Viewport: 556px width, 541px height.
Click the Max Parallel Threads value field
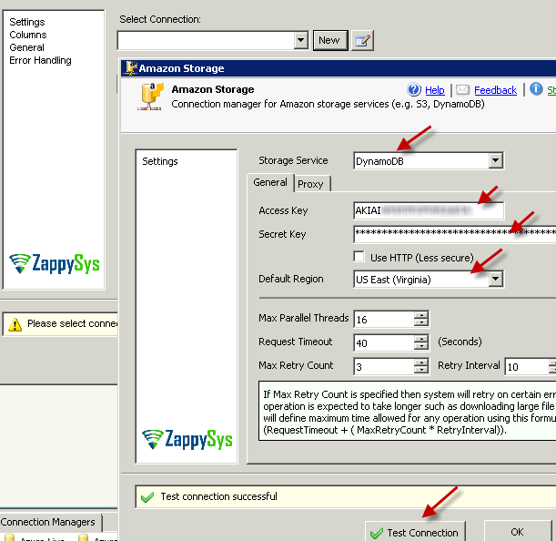[x=384, y=319]
